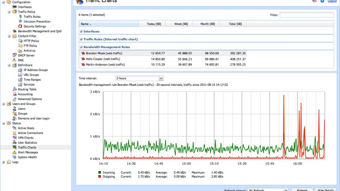
Task: Click the Intrusion Prevention shield icon
Action: tap(20, 21)
